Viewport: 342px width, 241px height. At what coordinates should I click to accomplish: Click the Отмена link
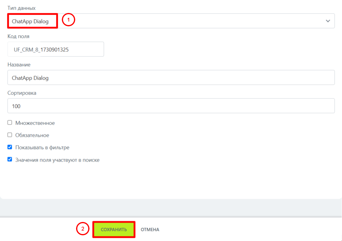tap(150, 230)
